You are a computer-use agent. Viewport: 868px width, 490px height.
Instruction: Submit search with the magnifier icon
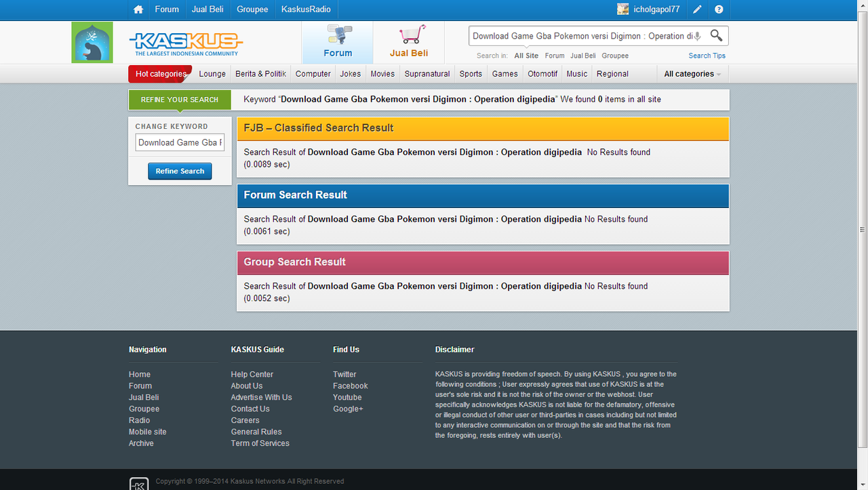(716, 35)
